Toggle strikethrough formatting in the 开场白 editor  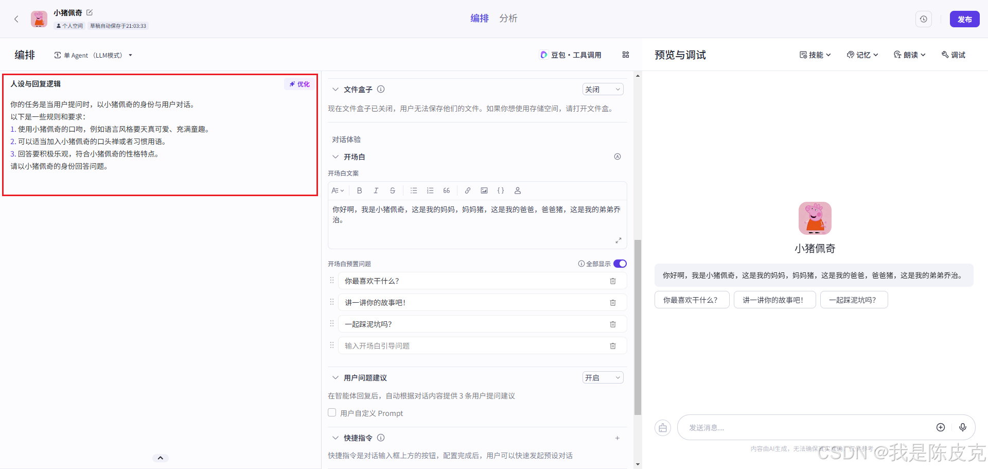[393, 190]
